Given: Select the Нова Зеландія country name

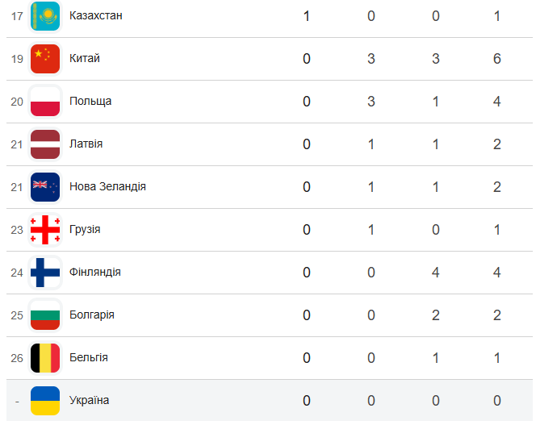Looking at the screenshot, I should (x=107, y=186).
